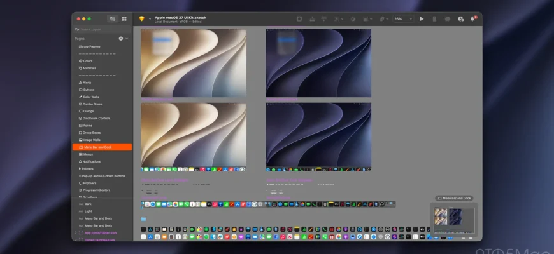Click the yellow Sketch document icon
Image resolution: width=554 pixels, height=254 pixels.
click(141, 19)
